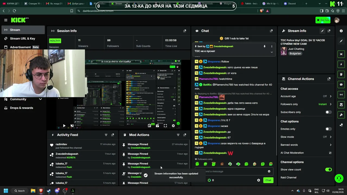The height and width of the screenshot is (195, 347).
Task: Bookmark this page in the address bar
Action: 72,11
